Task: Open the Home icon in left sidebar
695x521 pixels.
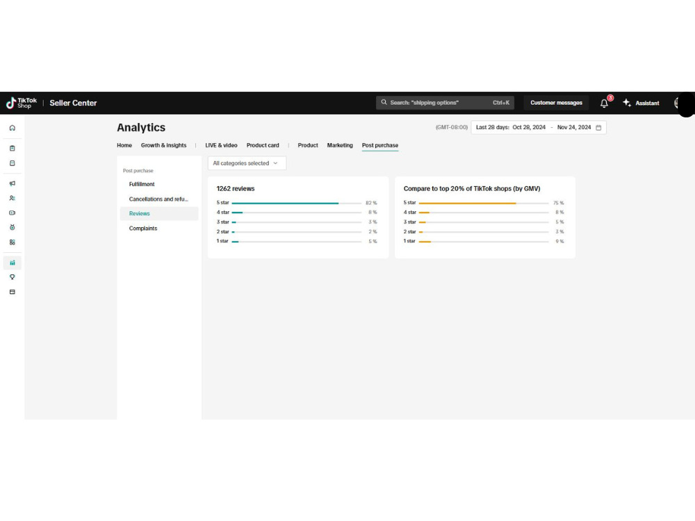Action: 13,128
